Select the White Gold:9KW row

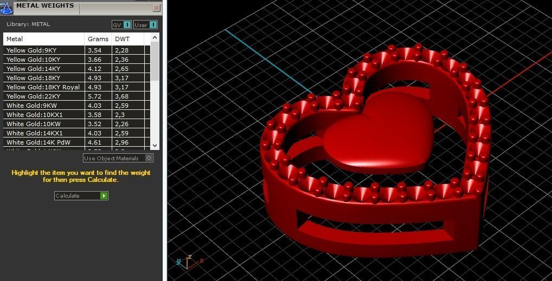77,105
